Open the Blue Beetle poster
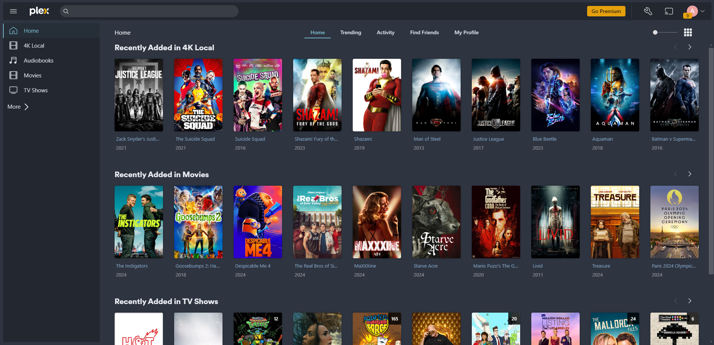 click(x=555, y=95)
